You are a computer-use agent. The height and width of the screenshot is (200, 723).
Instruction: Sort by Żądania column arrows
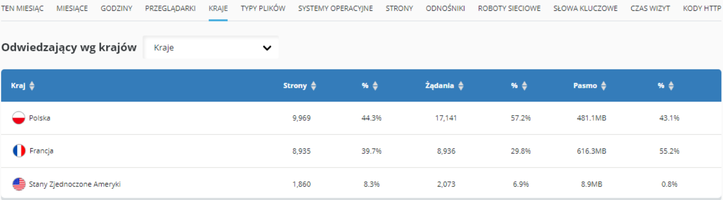click(460, 86)
